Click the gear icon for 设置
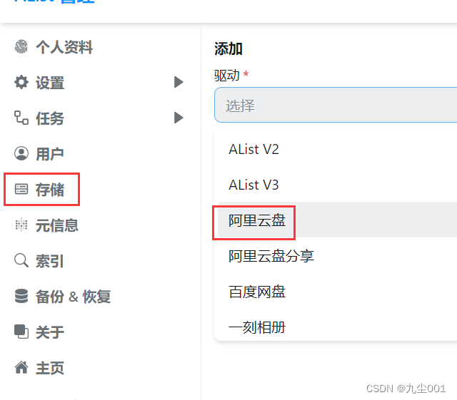This screenshot has width=457, height=400. [x=21, y=82]
